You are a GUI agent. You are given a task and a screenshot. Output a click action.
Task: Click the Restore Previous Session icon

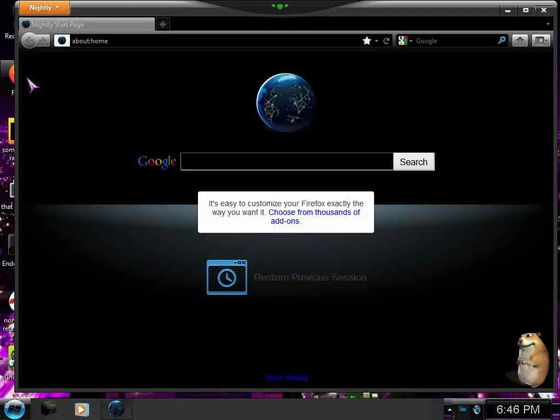(x=227, y=277)
